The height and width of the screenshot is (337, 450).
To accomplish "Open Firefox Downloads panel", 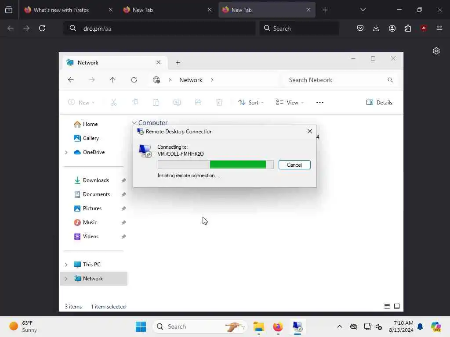I will [376, 28].
